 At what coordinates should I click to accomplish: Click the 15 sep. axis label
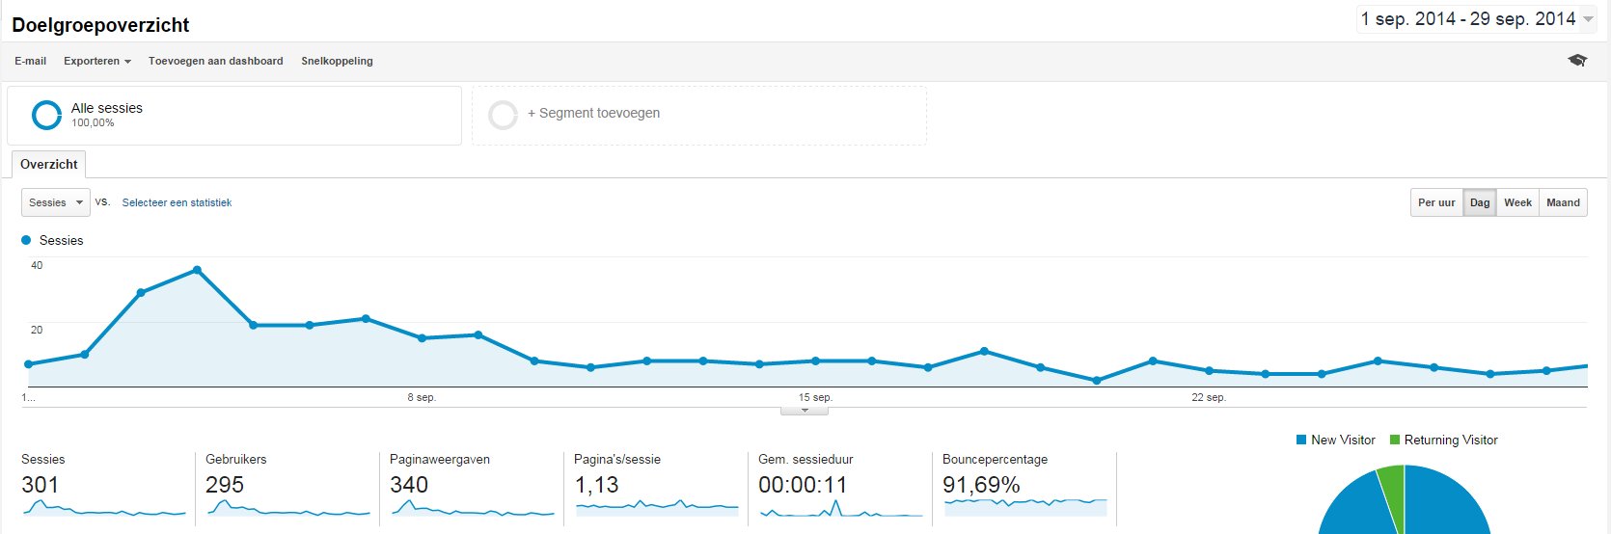pyautogui.click(x=815, y=397)
